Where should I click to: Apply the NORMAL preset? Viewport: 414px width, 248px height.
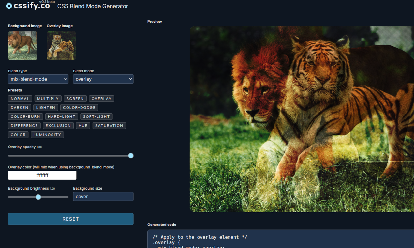point(20,99)
